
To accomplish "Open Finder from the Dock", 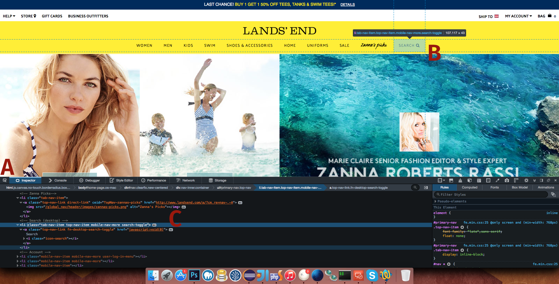I will coord(153,275).
